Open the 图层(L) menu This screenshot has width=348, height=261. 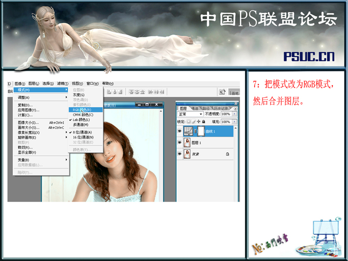tap(34, 84)
